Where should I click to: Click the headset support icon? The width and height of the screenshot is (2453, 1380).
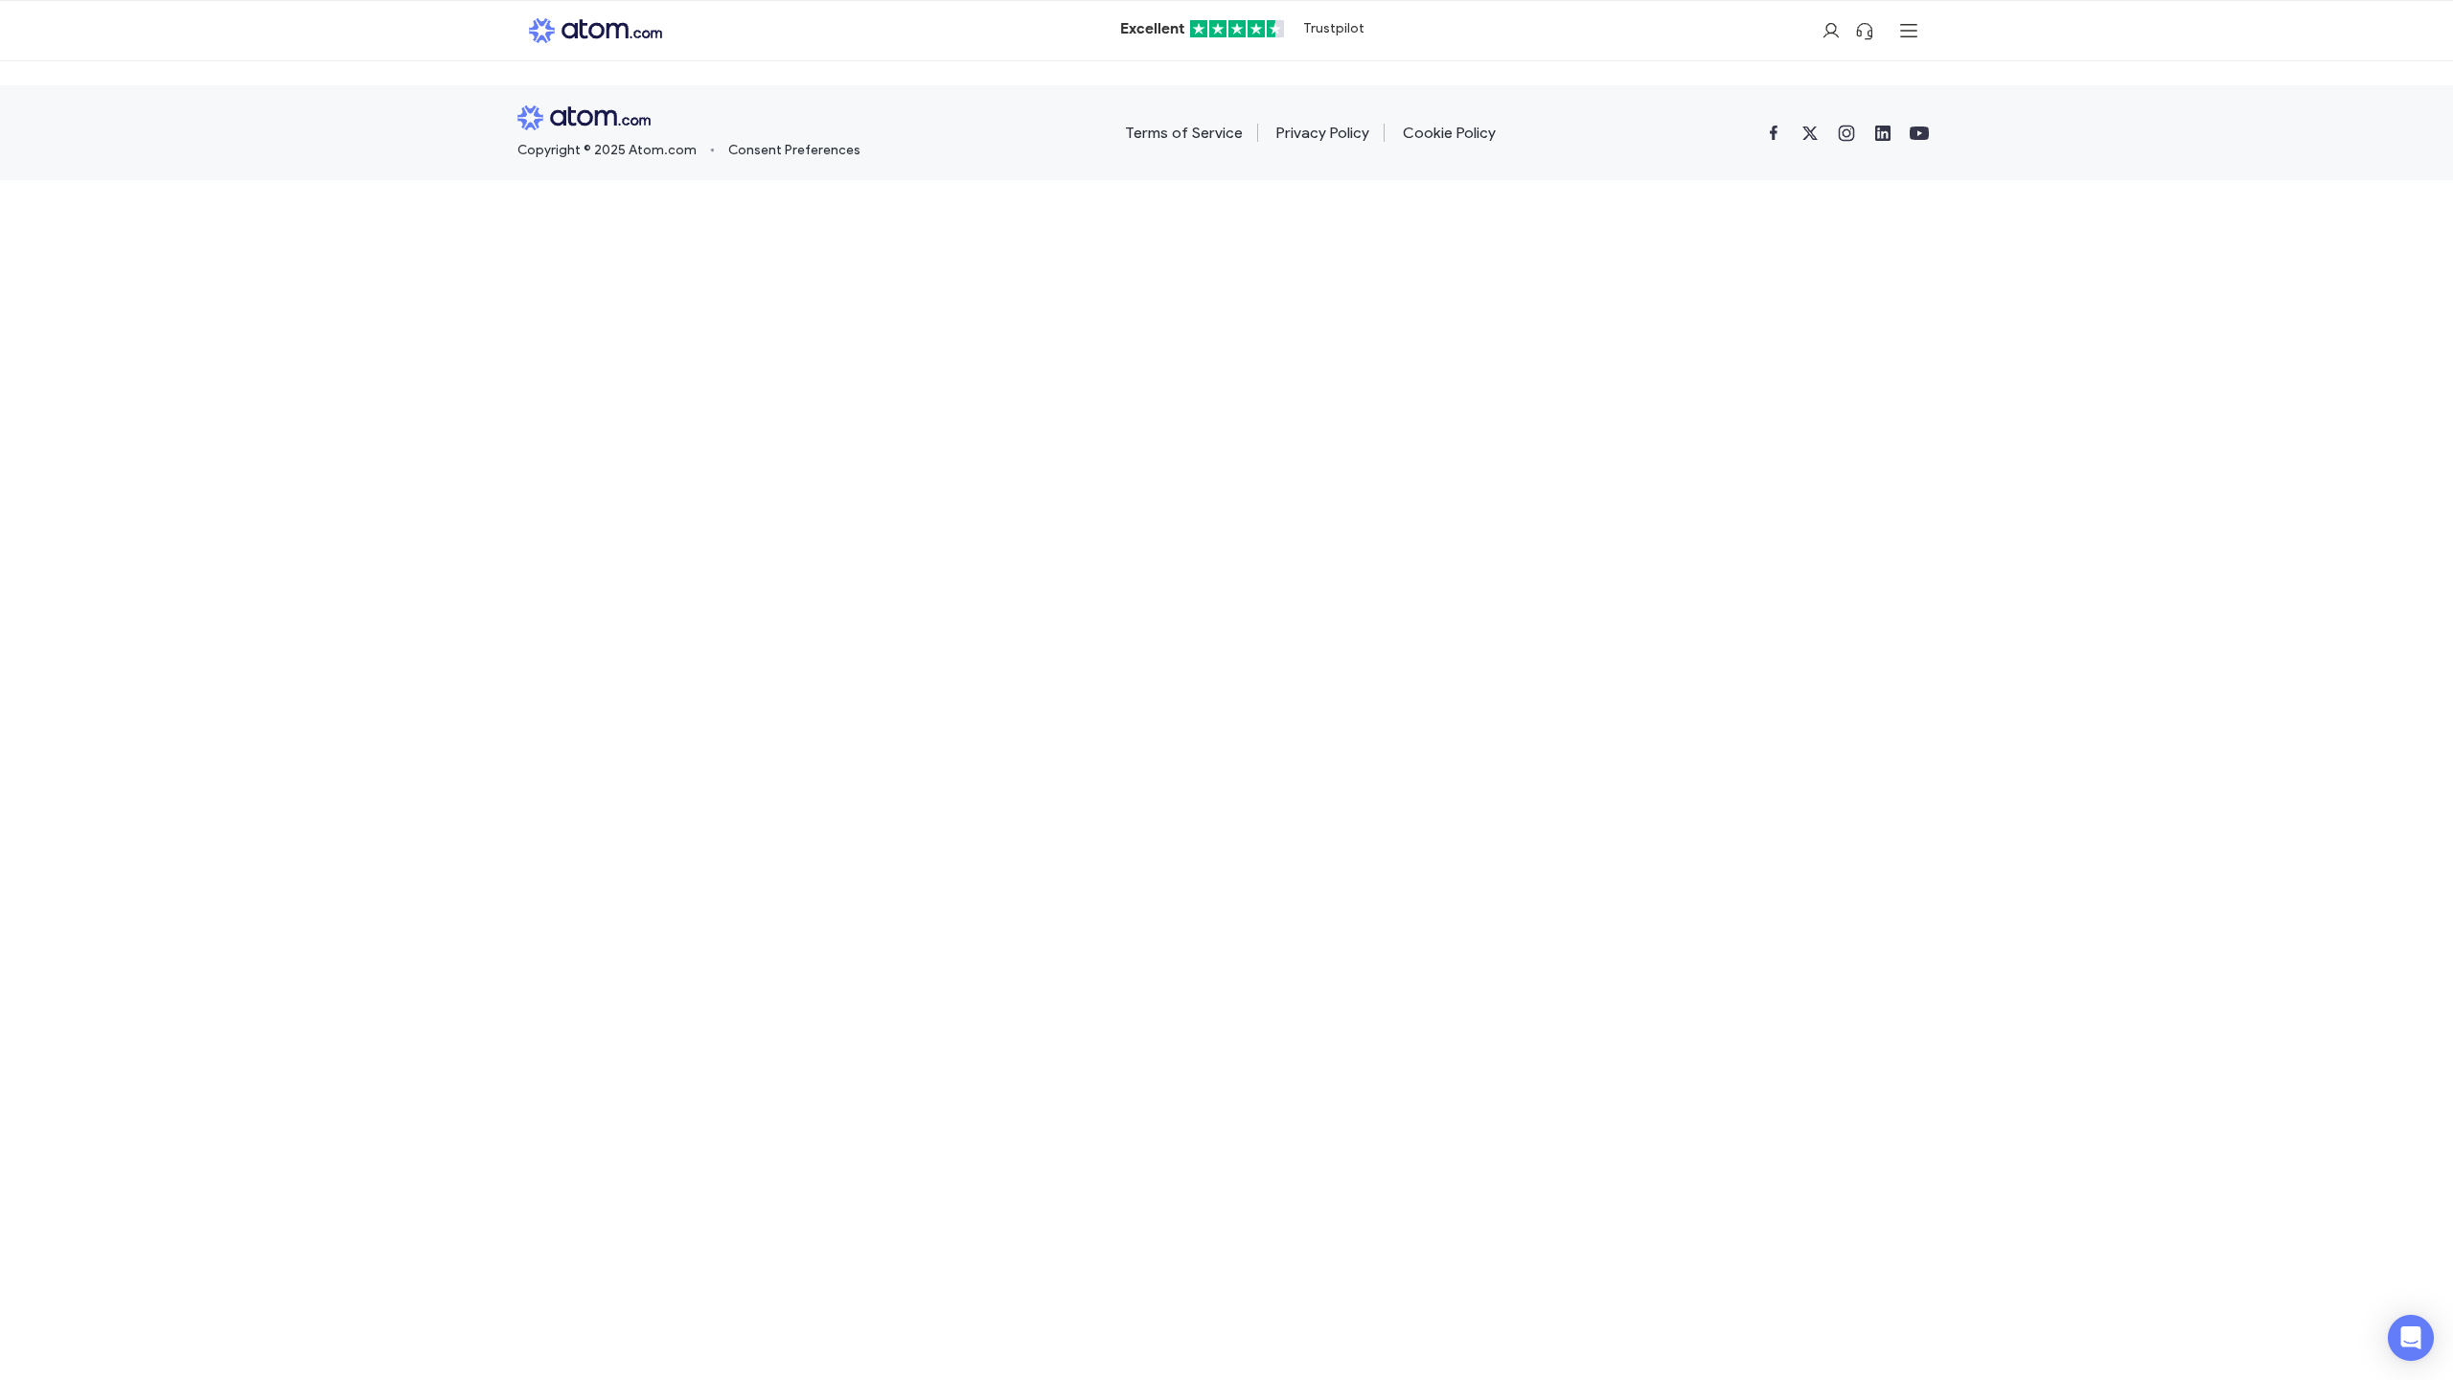(x=1864, y=31)
